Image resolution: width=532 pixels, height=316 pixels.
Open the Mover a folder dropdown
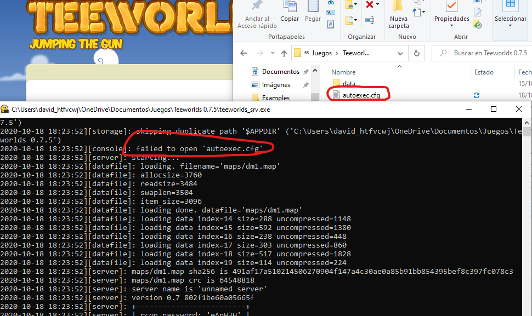(x=350, y=5)
